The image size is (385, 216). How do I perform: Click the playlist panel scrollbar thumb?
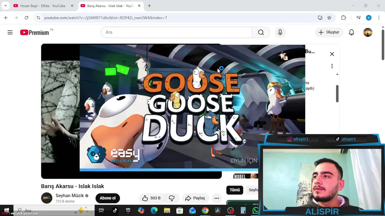click(x=337, y=94)
